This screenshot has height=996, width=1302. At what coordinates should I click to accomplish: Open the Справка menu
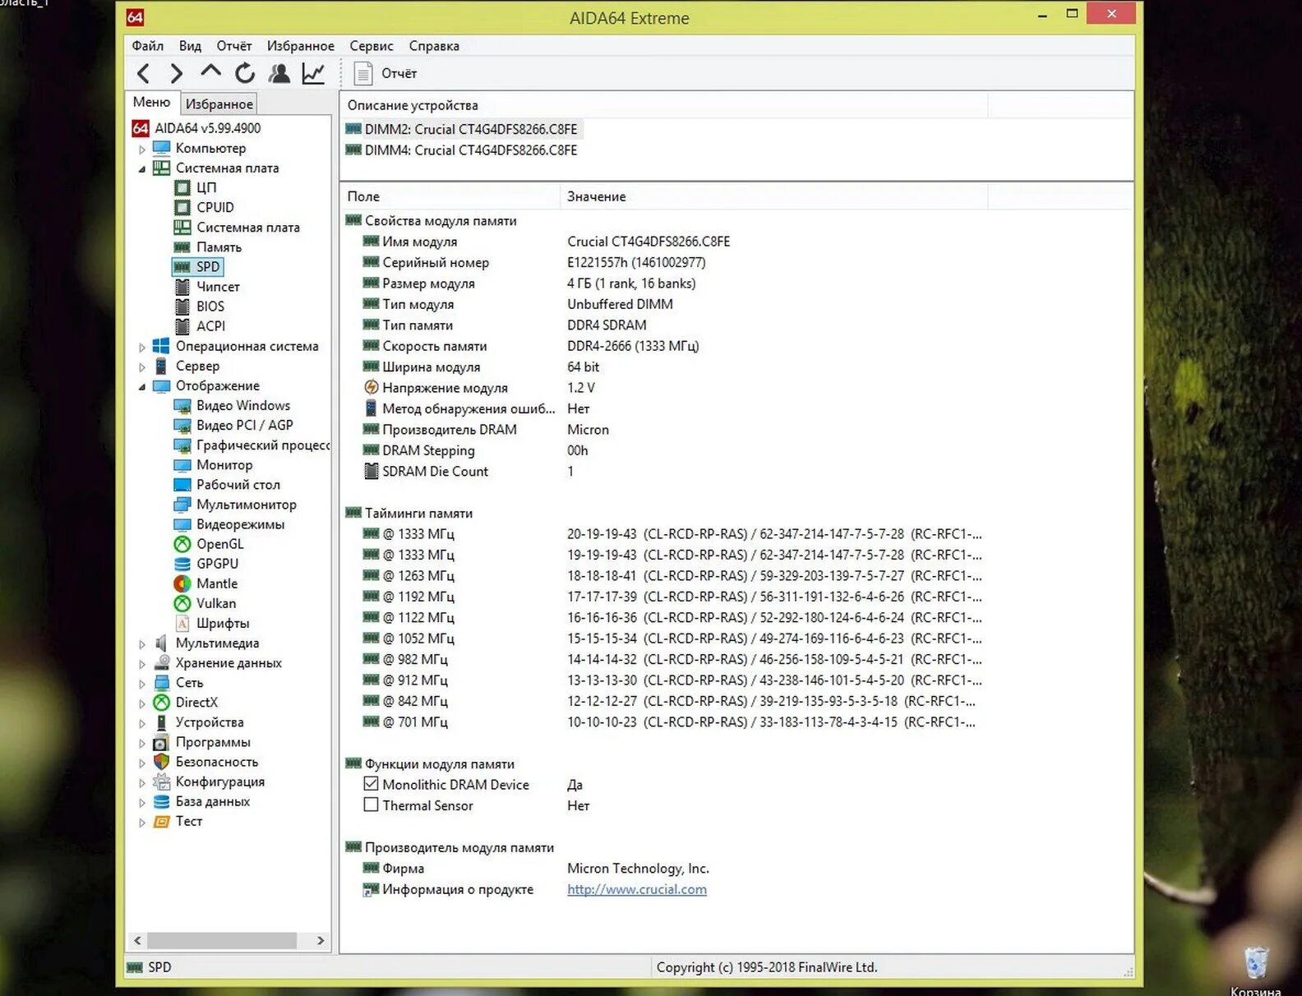(x=434, y=46)
